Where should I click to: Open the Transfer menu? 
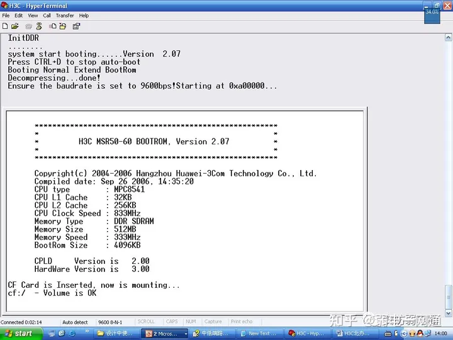pyautogui.click(x=65, y=16)
